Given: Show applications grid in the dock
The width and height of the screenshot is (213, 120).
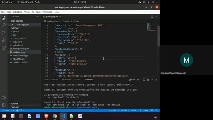Looking at the screenshot, I should (x=155, y=116).
